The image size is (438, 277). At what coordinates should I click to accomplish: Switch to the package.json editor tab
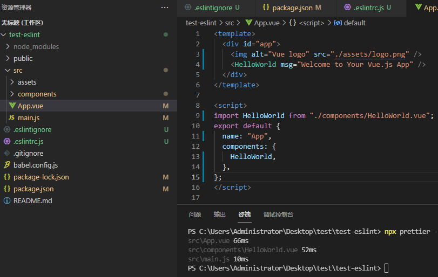coord(291,8)
